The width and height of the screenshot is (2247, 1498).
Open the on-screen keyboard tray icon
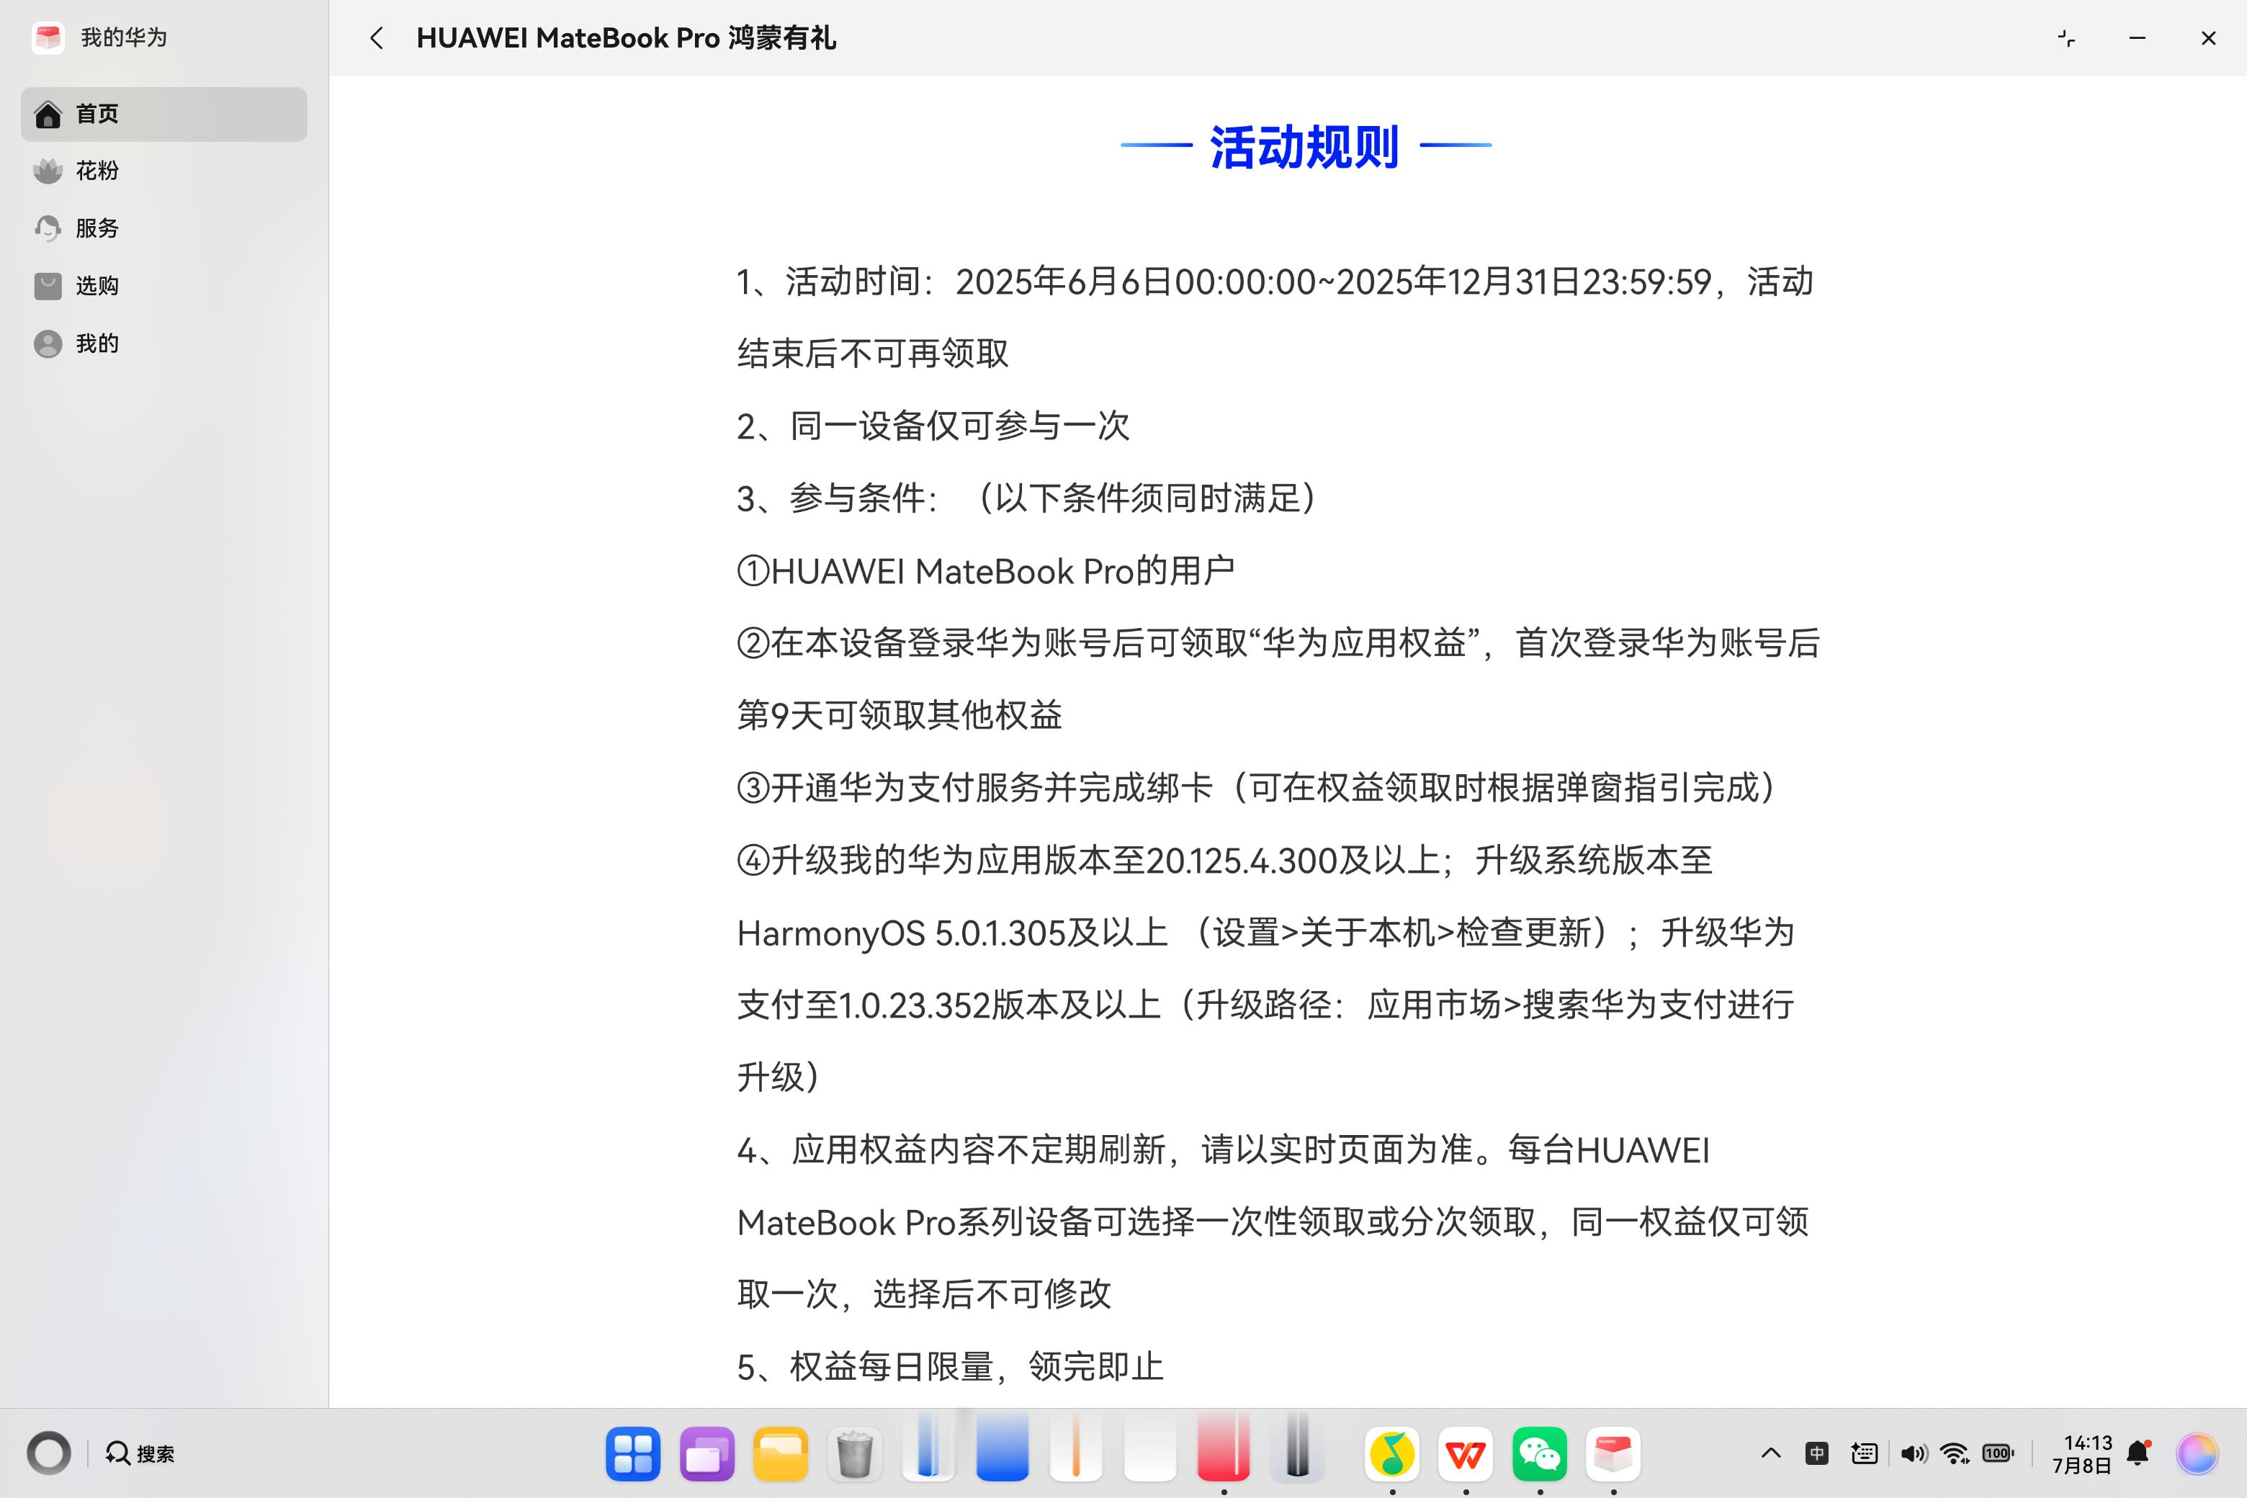click(x=1864, y=1453)
